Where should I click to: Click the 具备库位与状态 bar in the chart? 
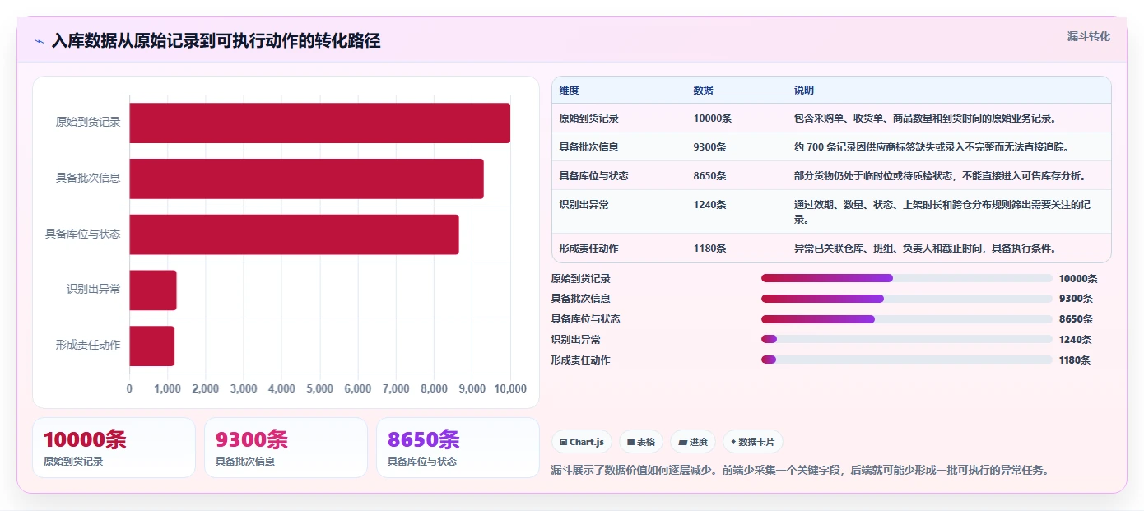coord(294,235)
